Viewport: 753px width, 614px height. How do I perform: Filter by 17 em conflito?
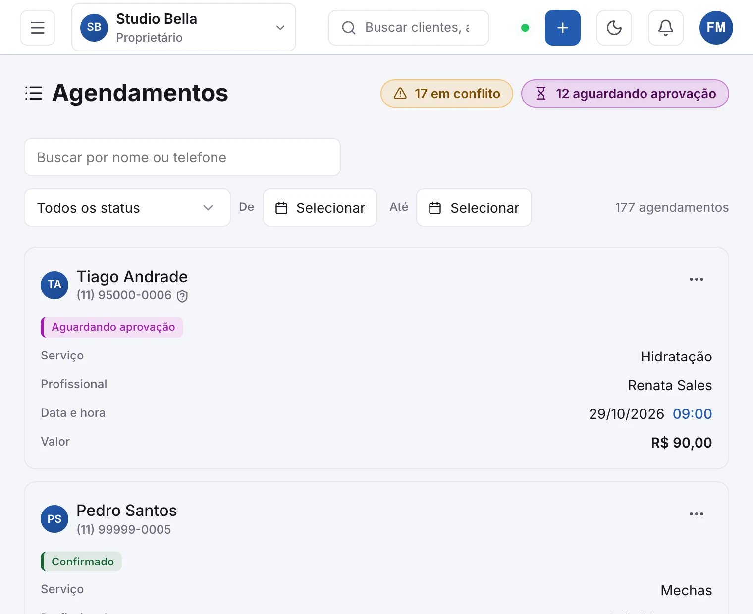447,94
